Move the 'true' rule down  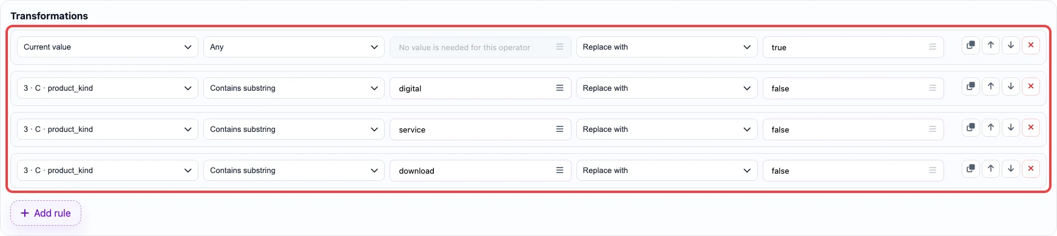click(1011, 45)
